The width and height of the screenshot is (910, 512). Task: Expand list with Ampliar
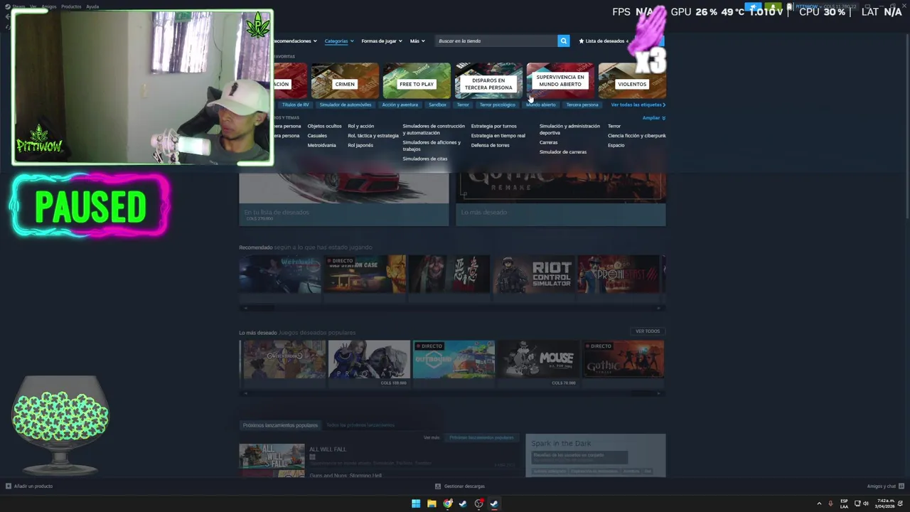pos(653,118)
